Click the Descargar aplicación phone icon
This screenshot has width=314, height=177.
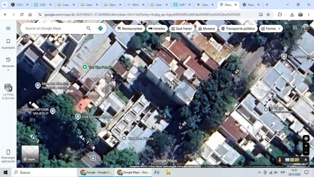[x=8, y=152]
